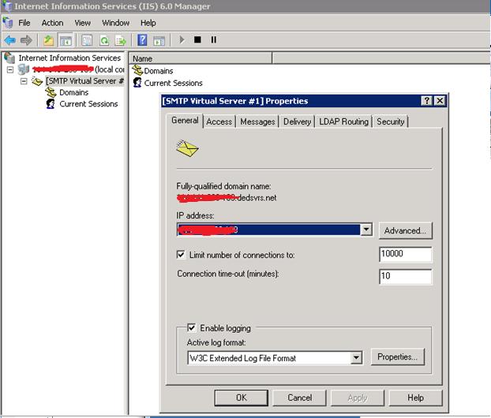
Task: Switch to the Security tab
Action: tap(391, 121)
